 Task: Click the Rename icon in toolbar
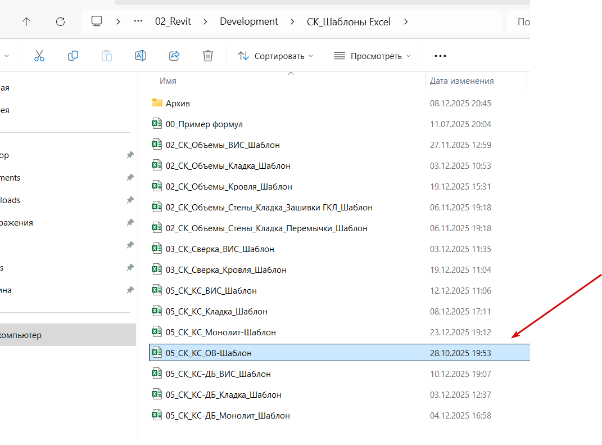[140, 56]
